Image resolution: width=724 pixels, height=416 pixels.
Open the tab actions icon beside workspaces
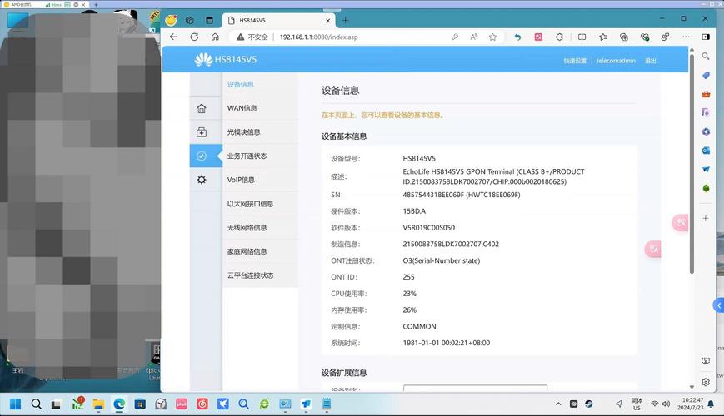(210, 20)
